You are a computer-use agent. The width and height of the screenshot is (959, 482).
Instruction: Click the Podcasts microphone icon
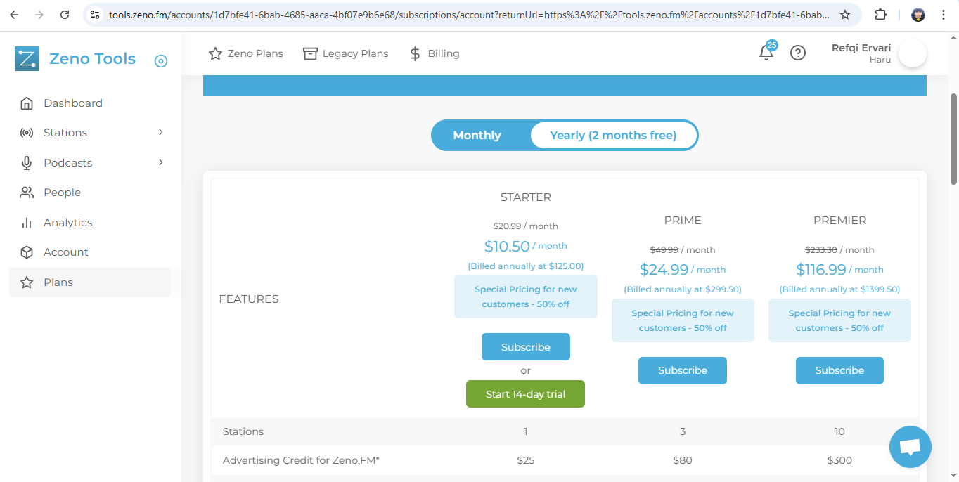(x=27, y=163)
